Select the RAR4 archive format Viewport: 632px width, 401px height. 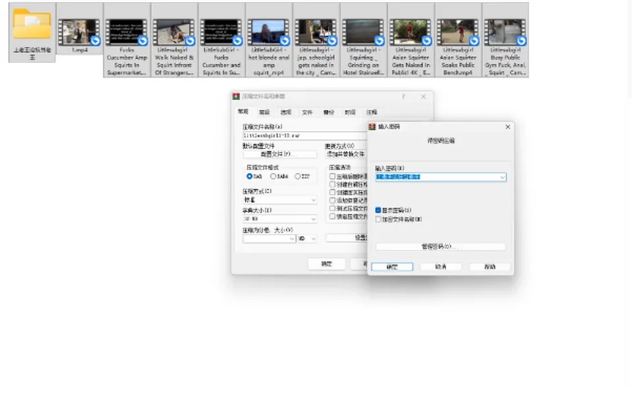coord(273,176)
